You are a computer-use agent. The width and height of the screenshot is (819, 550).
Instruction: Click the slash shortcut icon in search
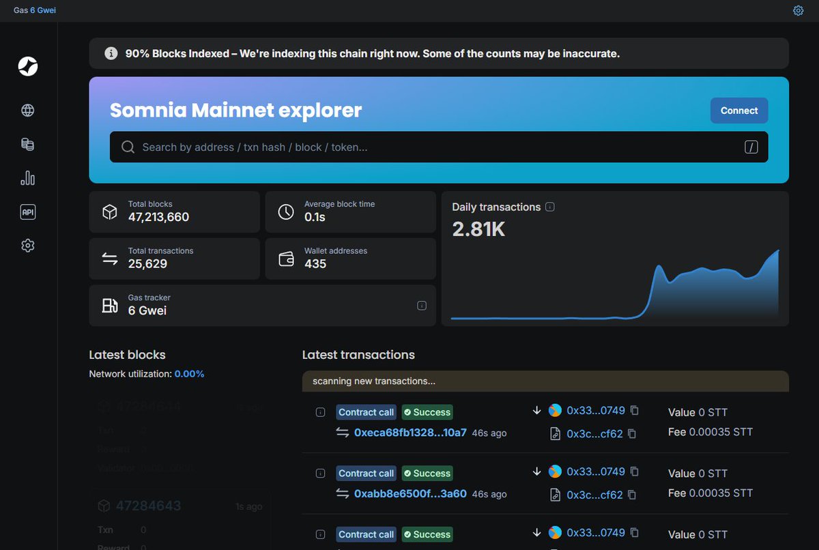[751, 147]
